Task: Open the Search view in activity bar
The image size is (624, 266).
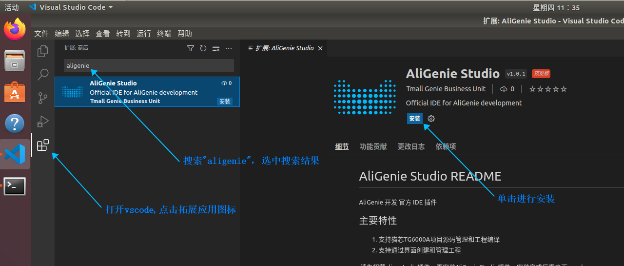Action: pyautogui.click(x=43, y=74)
